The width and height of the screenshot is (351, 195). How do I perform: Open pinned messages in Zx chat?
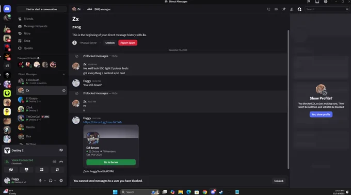(284, 9)
